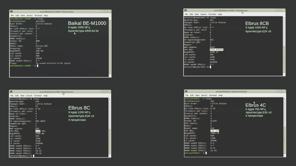296x166 pixels.
Task: Open Terminal menu in Elbrus 8C terminal
Action: 38,96
